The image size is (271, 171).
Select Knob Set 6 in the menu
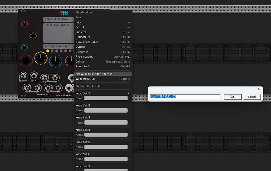(103, 154)
